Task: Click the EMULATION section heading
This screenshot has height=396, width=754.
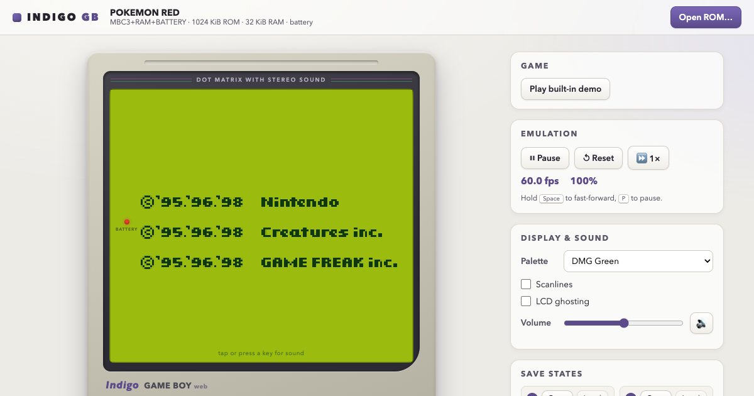Action: pos(549,133)
